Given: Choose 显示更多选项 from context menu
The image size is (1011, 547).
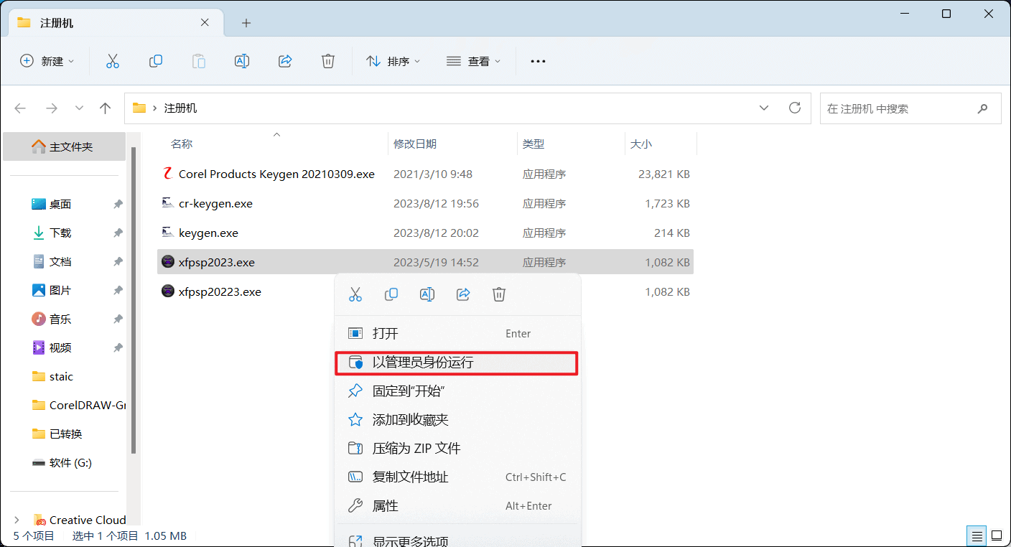Looking at the screenshot, I should point(457,540).
